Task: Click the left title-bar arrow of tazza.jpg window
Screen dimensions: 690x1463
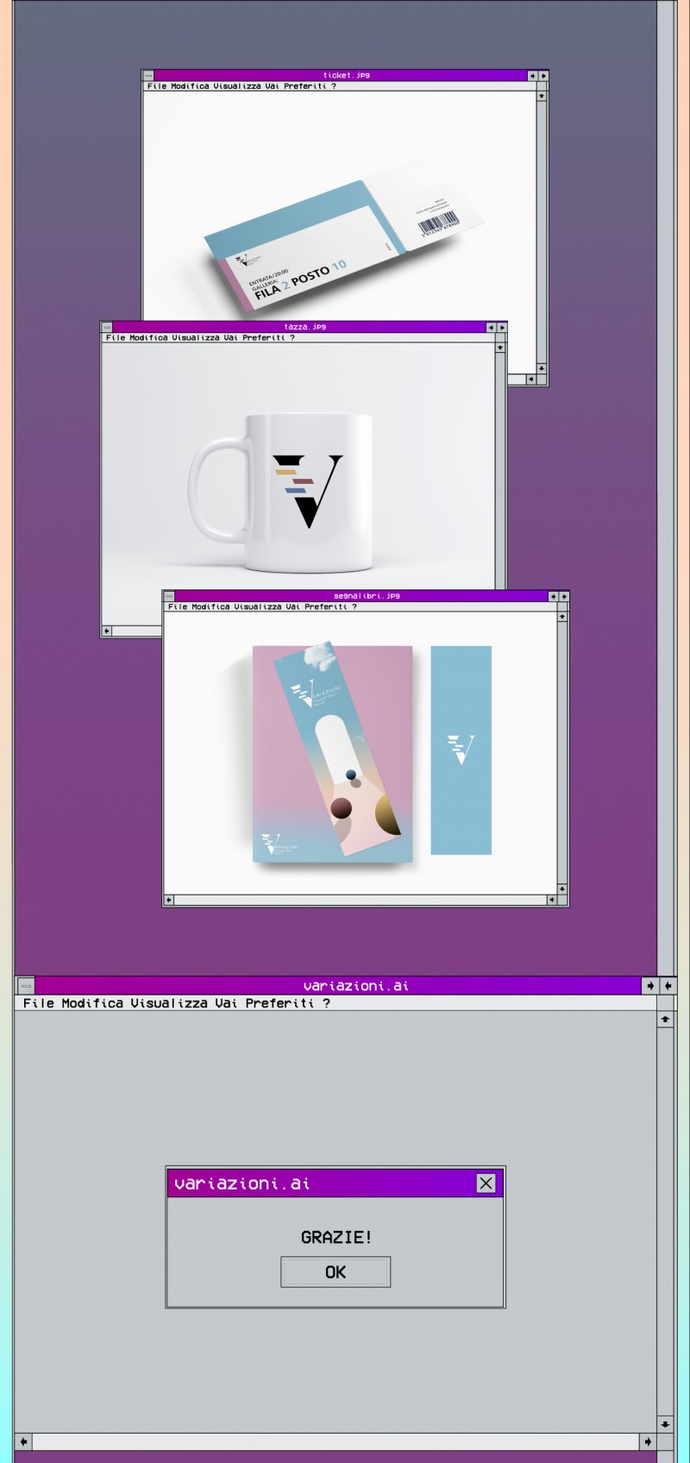Action: 491,327
